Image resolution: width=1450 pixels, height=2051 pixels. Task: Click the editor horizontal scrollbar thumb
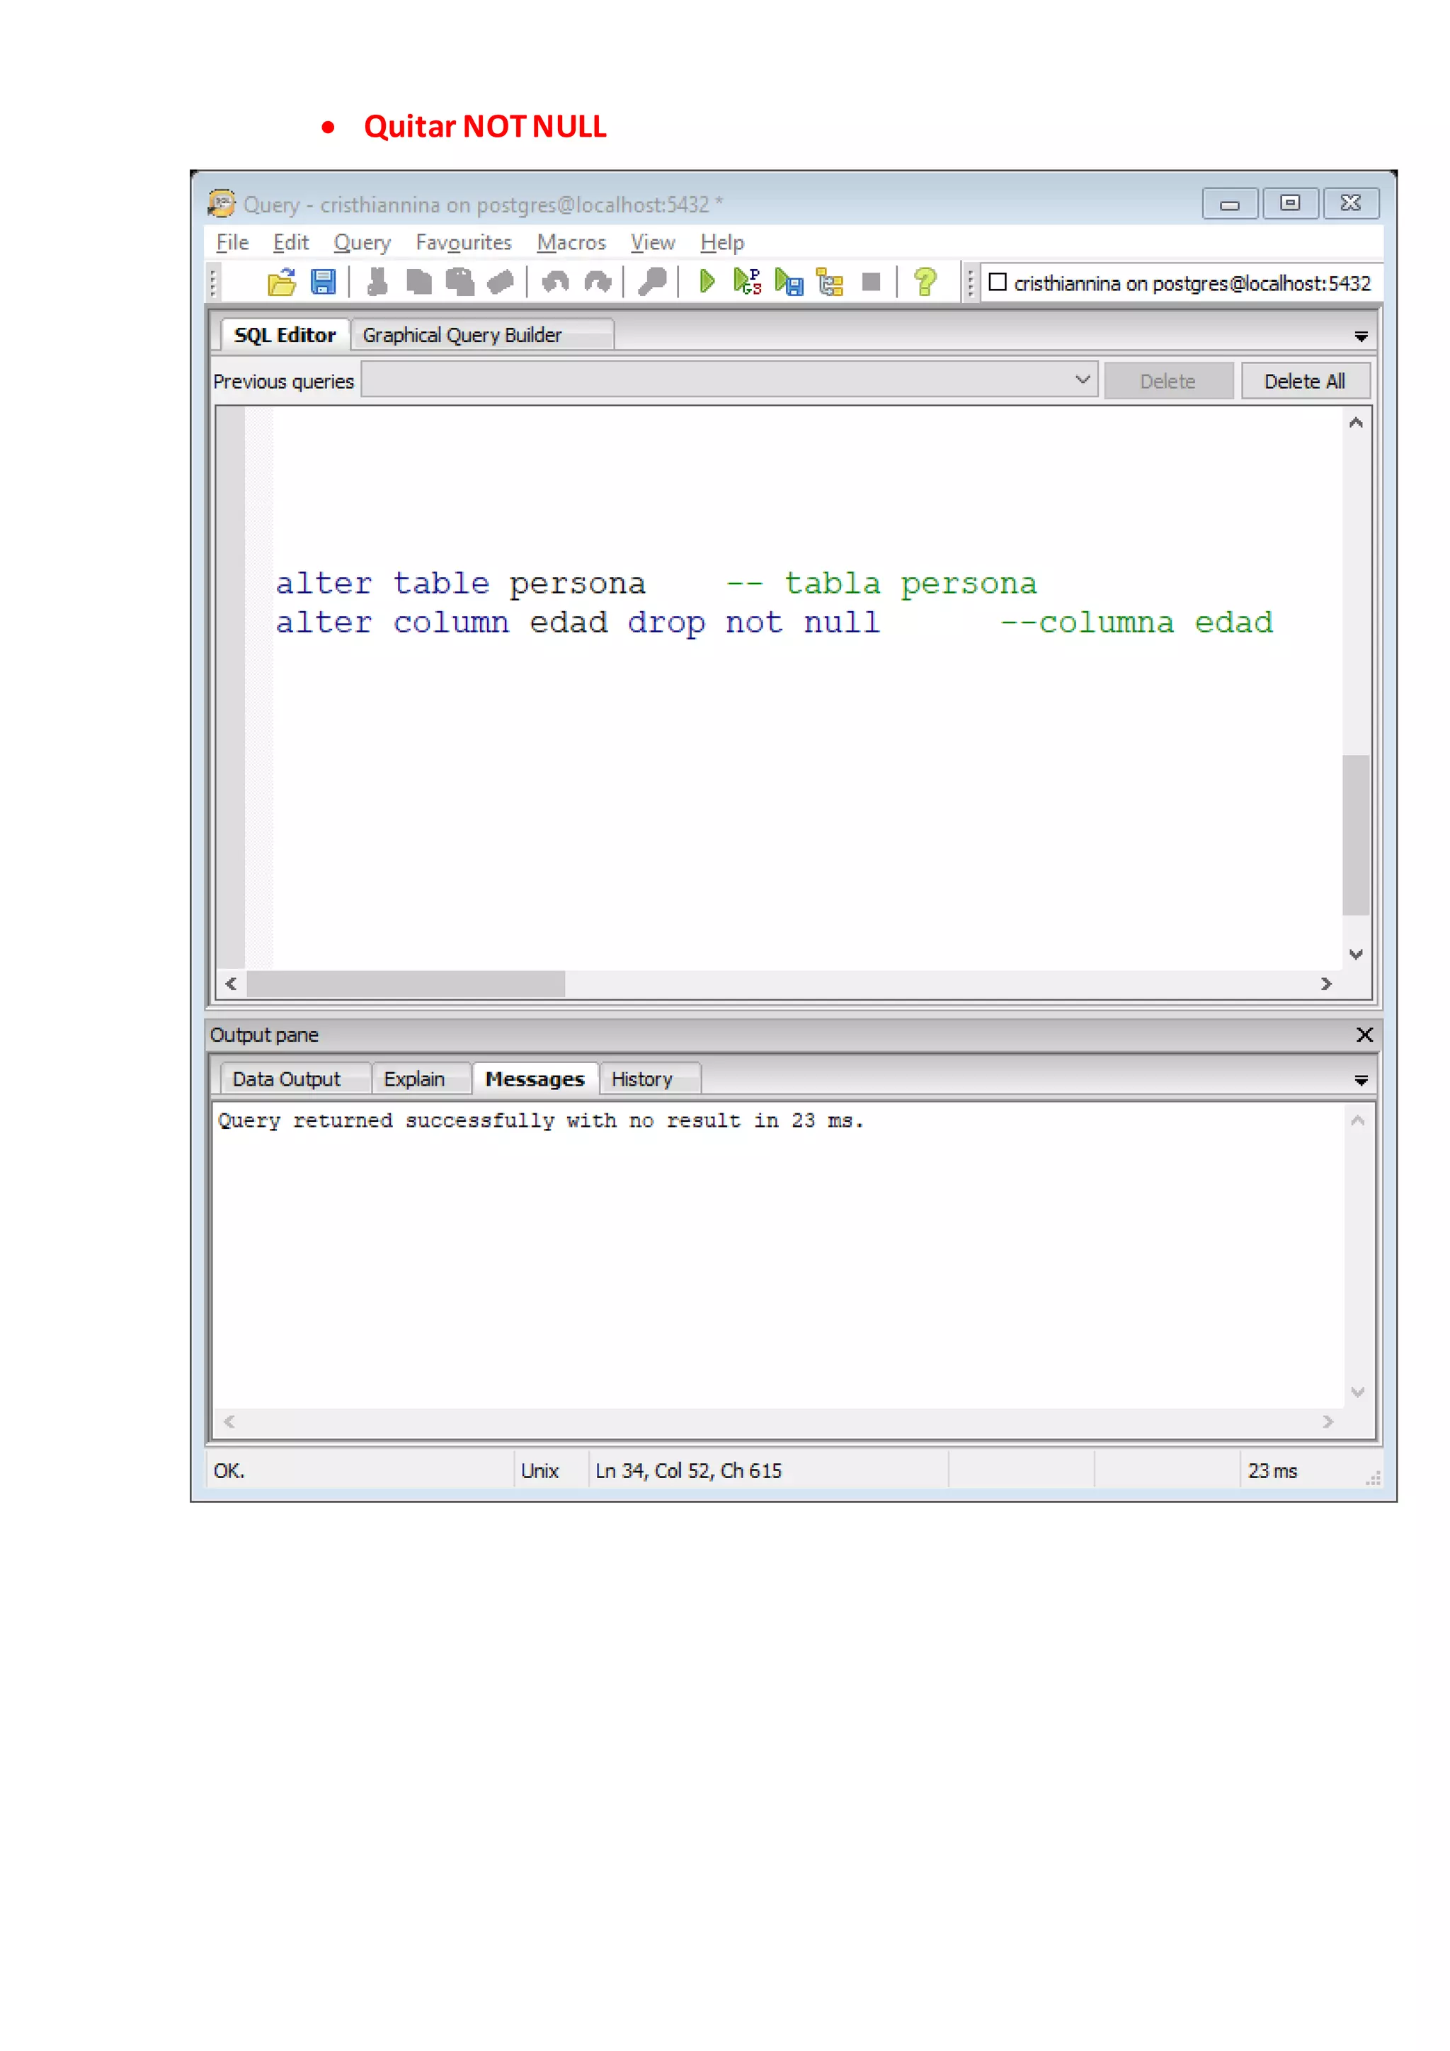coord(406,984)
